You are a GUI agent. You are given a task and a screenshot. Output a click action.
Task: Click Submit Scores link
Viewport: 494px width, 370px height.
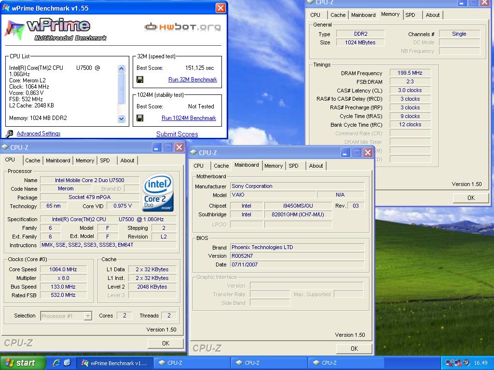[177, 134]
